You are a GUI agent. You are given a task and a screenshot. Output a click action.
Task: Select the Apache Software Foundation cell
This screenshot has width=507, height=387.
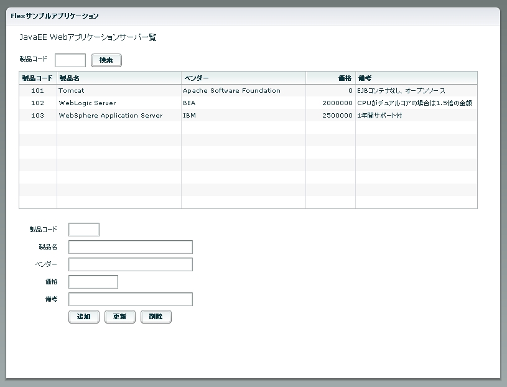[x=243, y=90]
